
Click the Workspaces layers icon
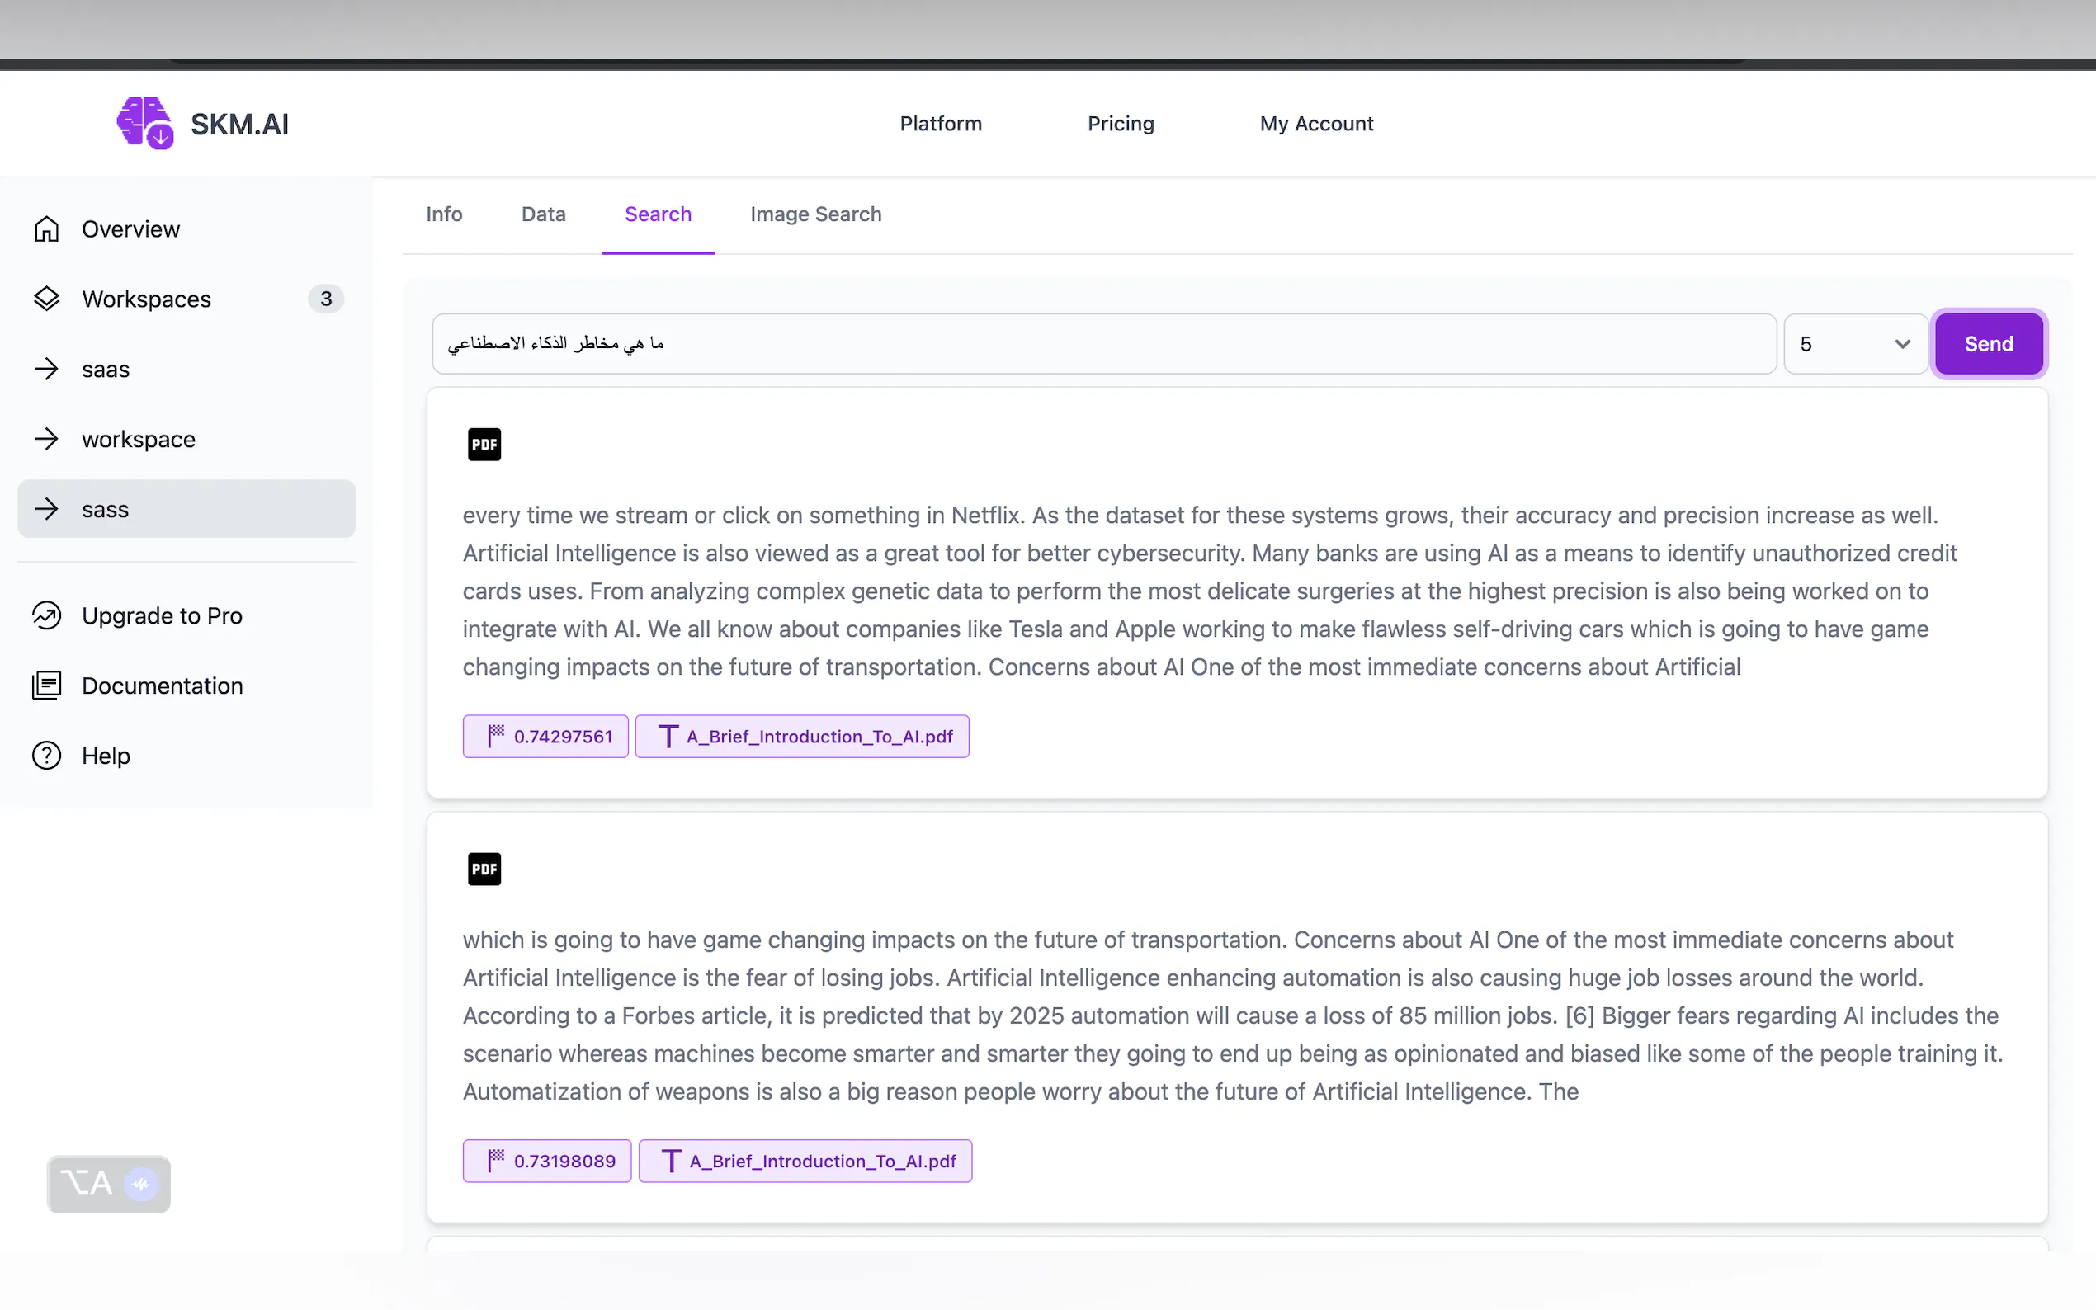(47, 299)
